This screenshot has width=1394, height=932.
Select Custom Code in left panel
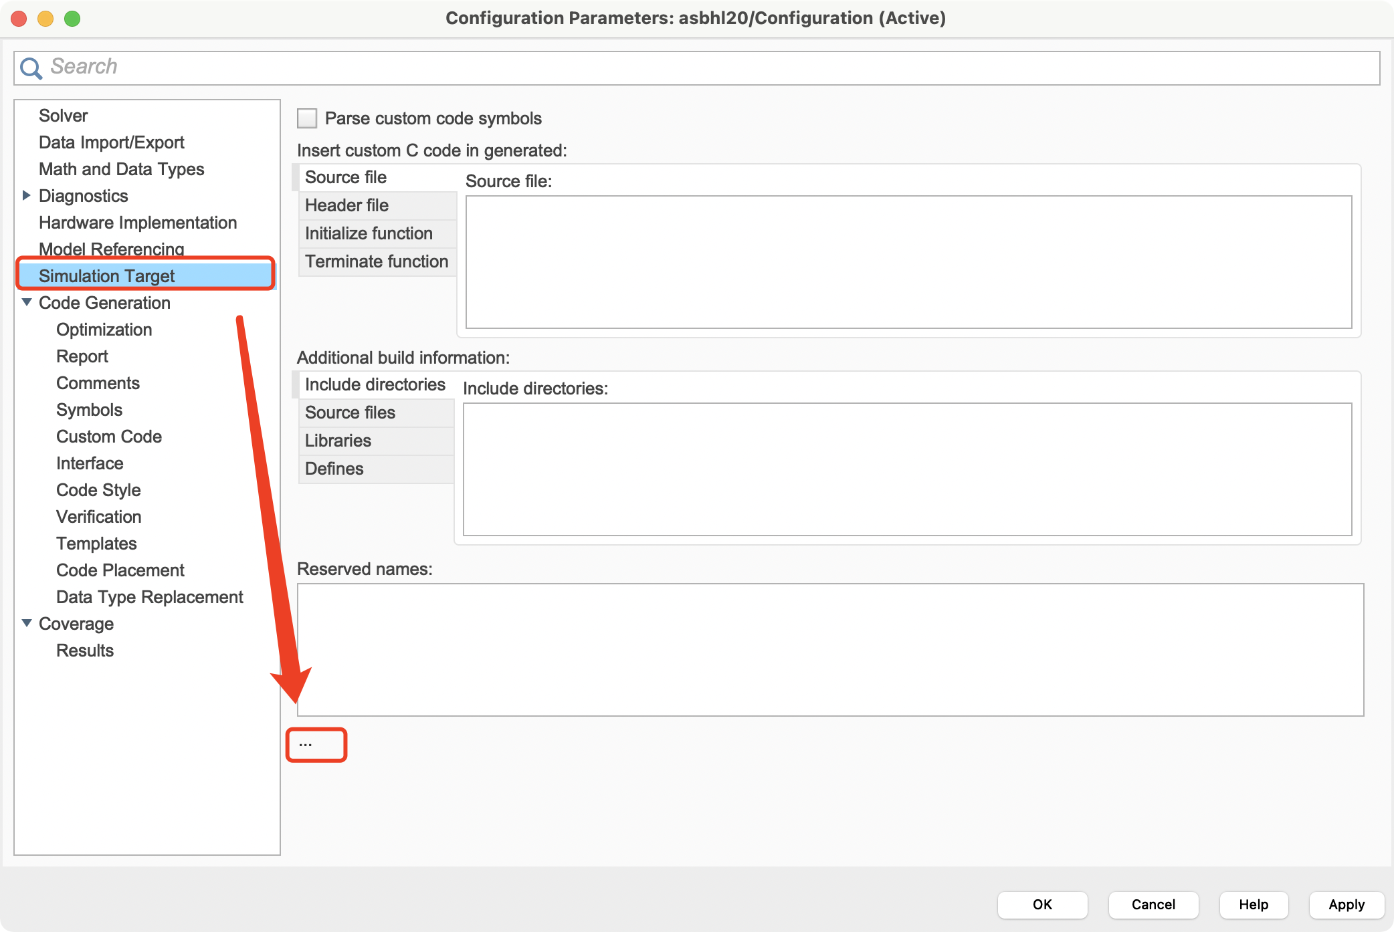coord(108,436)
